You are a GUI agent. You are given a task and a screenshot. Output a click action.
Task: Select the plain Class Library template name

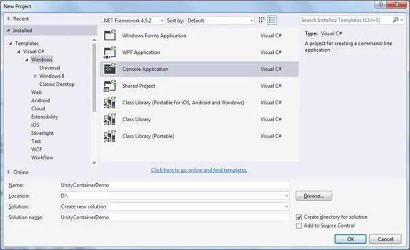click(x=136, y=119)
